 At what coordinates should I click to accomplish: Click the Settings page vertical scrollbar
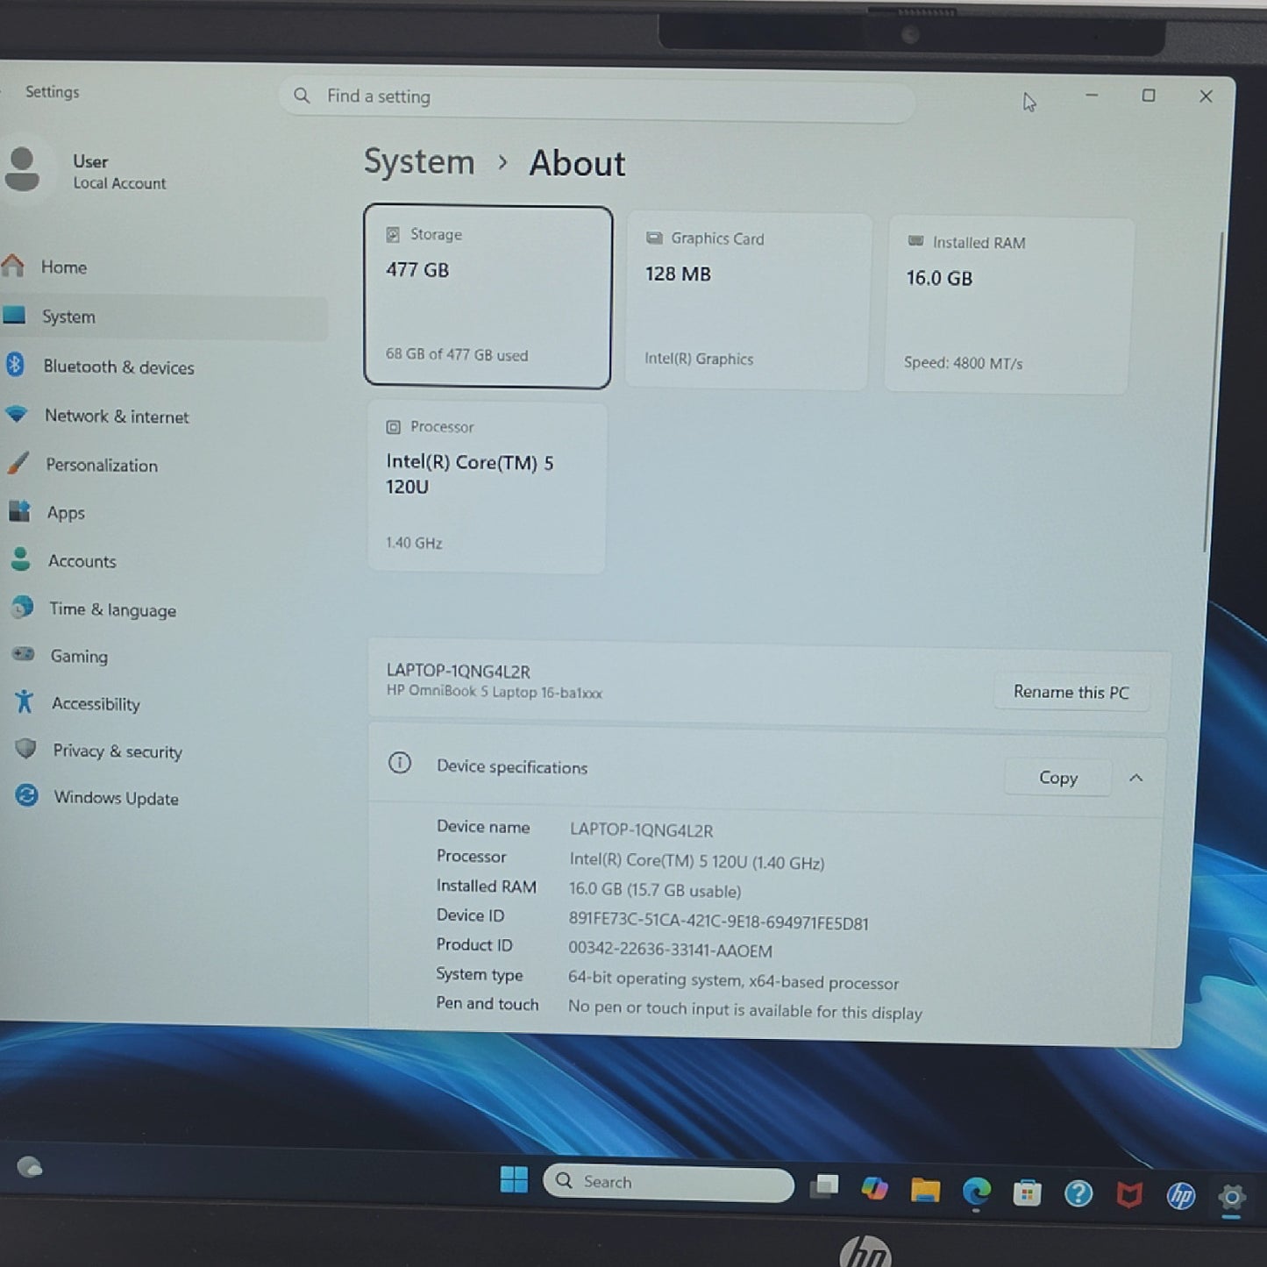coord(1214,393)
